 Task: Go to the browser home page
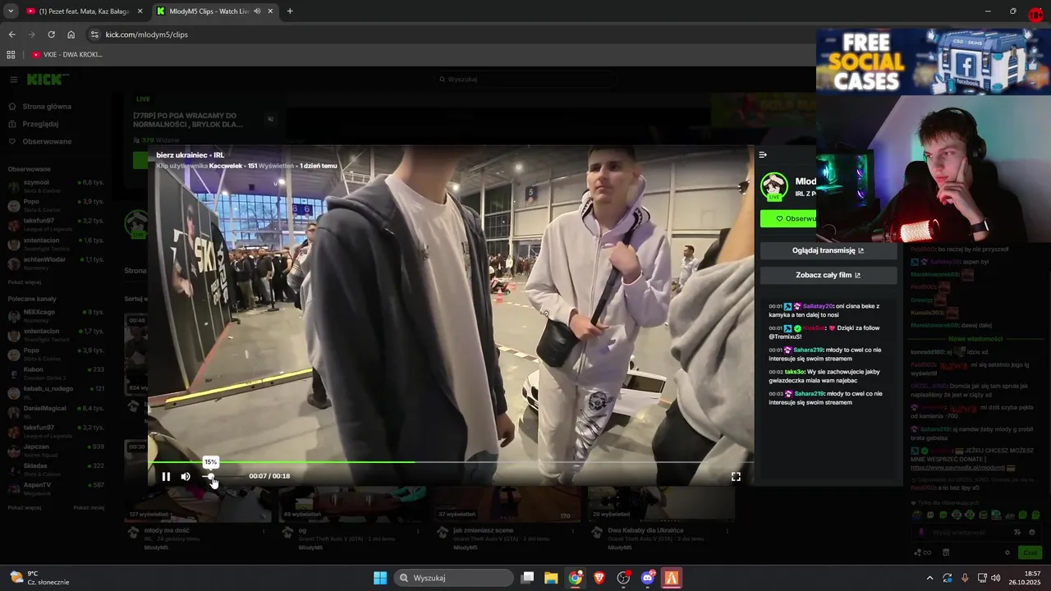[71, 34]
